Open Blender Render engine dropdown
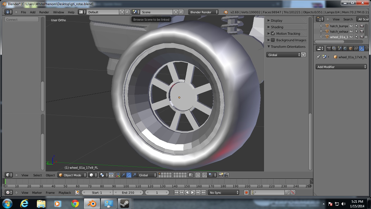Viewport: 371px width, 209px height. [204, 12]
